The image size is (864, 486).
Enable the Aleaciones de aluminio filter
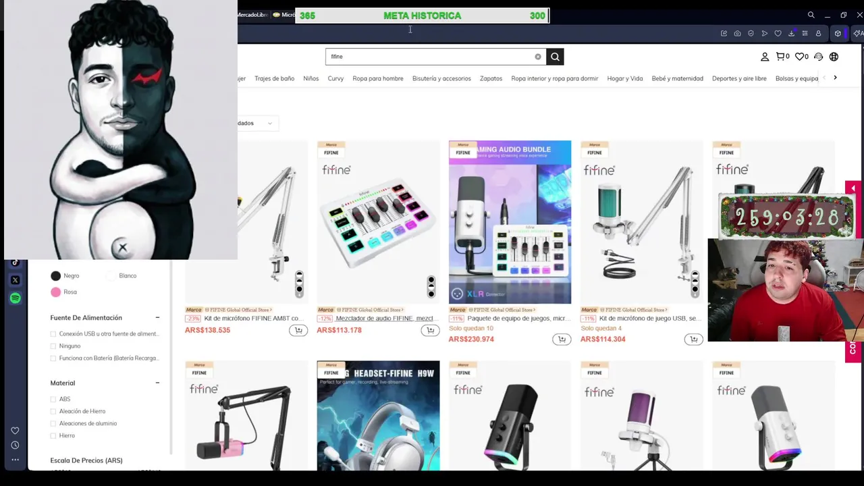pyautogui.click(x=53, y=423)
